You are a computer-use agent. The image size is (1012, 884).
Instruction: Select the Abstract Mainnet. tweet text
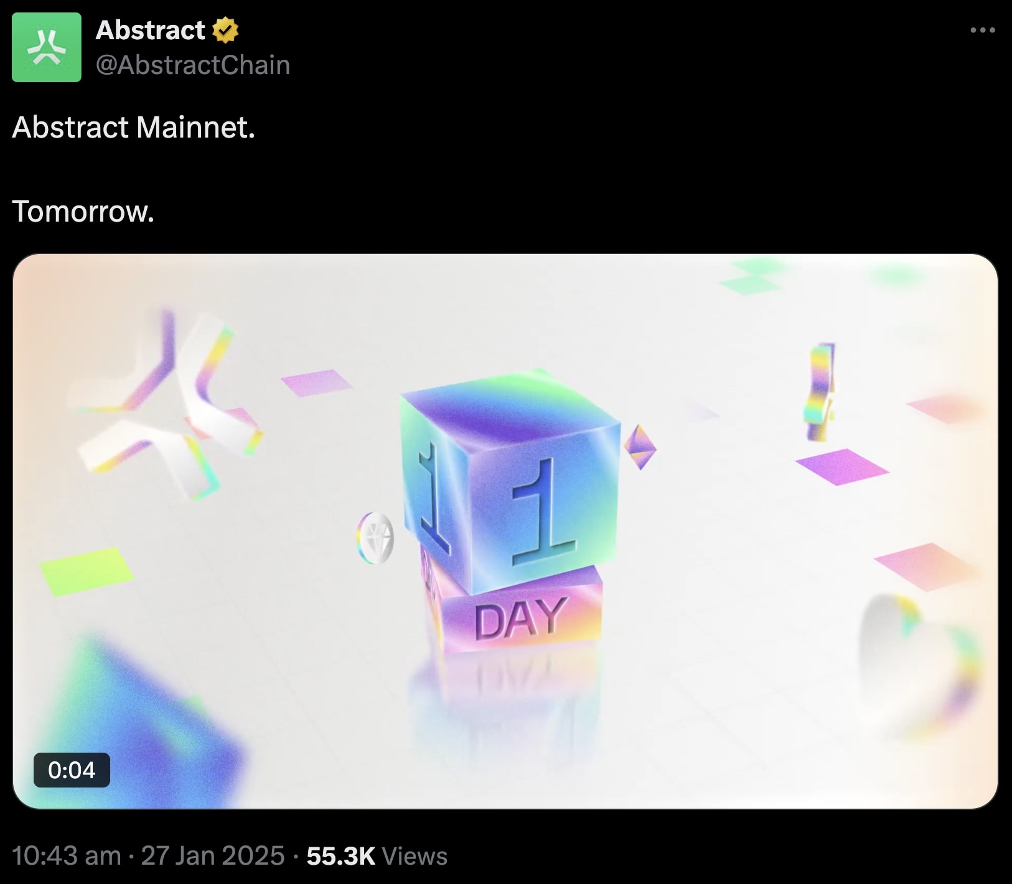pyautogui.click(x=134, y=127)
